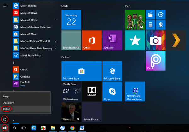Click the letter O section header
189x132 pixels.
point(13,63)
